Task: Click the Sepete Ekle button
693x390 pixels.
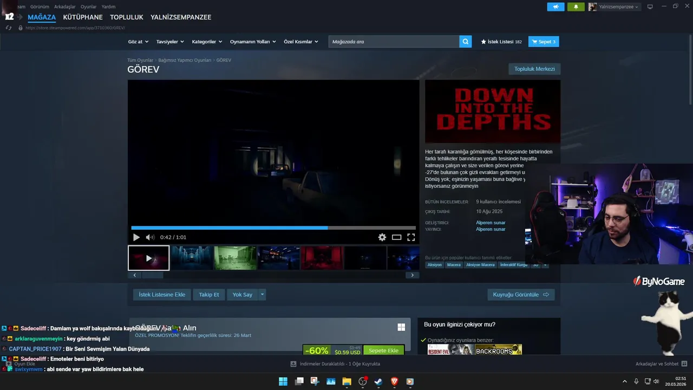Action: 383,350
